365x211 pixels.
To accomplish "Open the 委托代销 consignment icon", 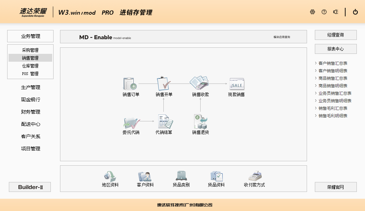I will (131, 122).
